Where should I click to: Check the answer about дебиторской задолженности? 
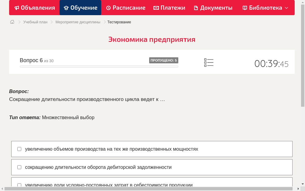[19, 167]
